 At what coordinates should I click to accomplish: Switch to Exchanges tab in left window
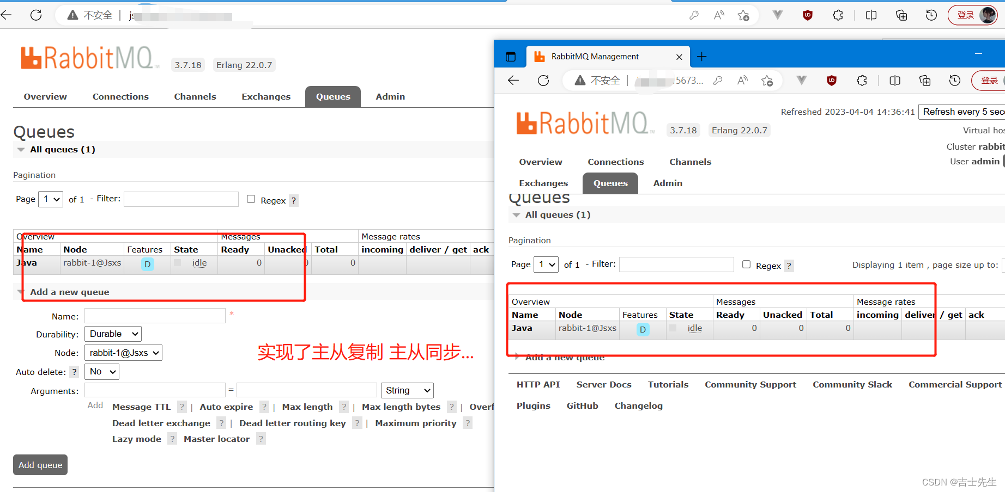(266, 96)
